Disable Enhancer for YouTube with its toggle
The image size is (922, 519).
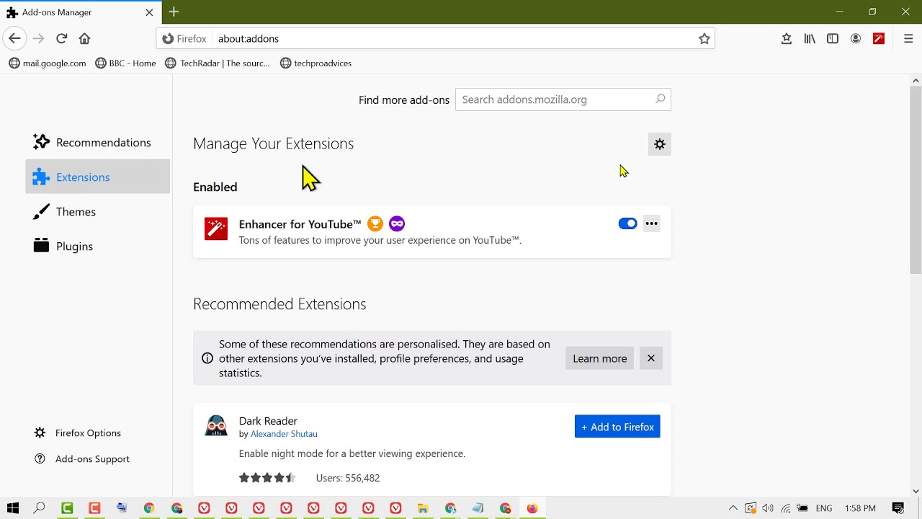627,223
